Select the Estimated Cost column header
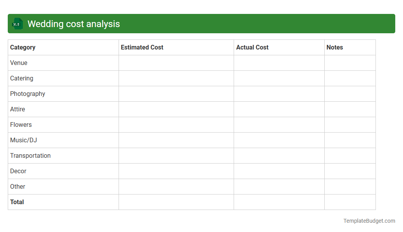The width and height of the screenshot is (403, 232). tap(142, 47)
